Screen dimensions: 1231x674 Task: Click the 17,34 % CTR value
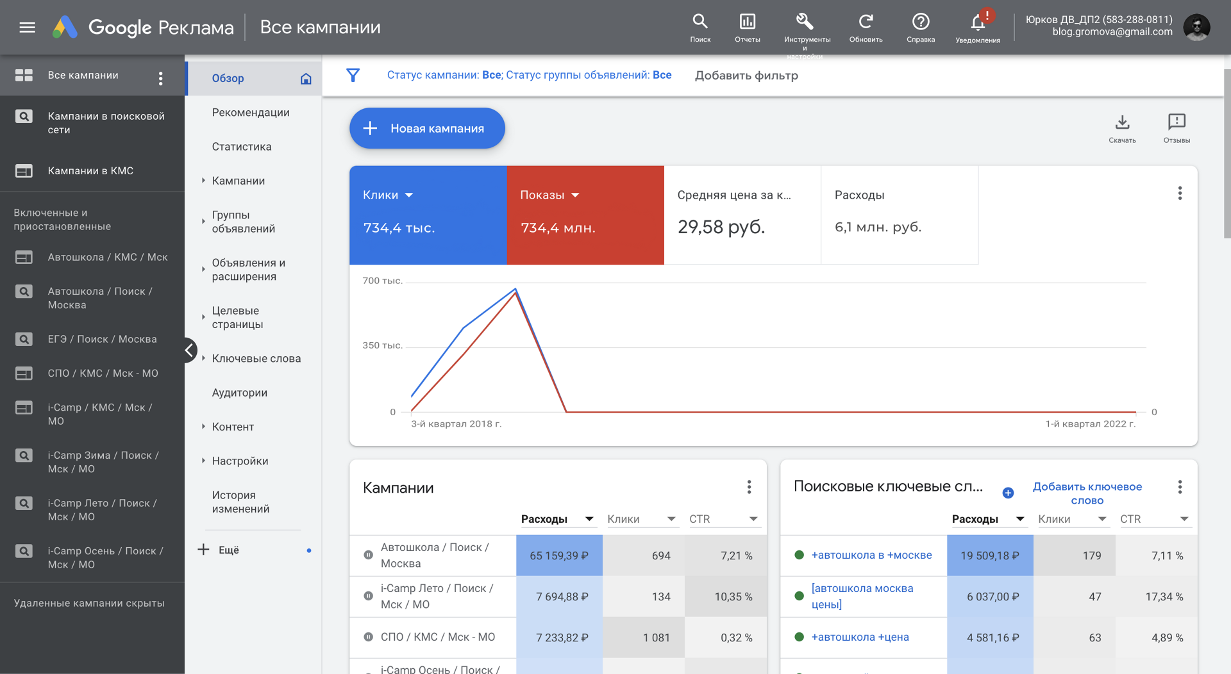click(x=1164, y=596)
